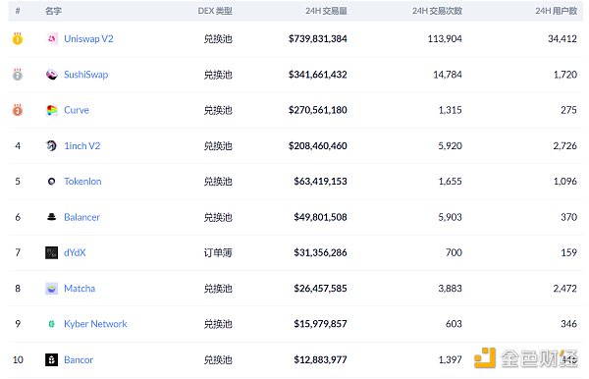
Task: Click the 名字 column header
Action: click(x=53, y=11)
